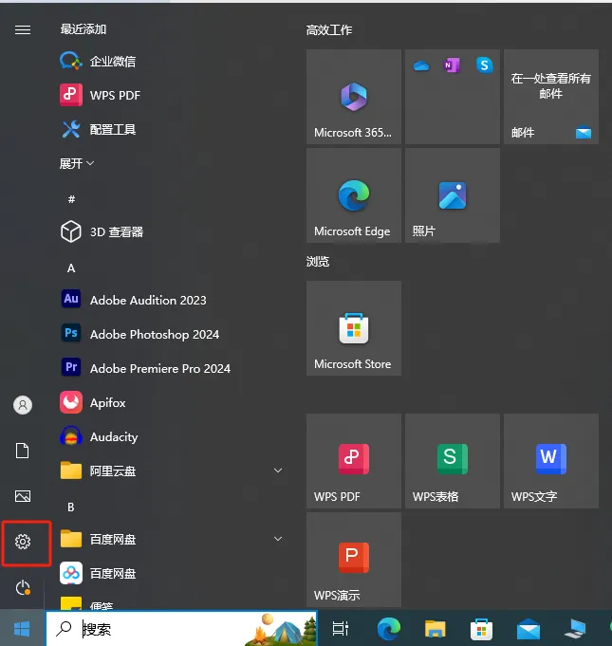Open the Settings gear icon

tap(23, 542)
